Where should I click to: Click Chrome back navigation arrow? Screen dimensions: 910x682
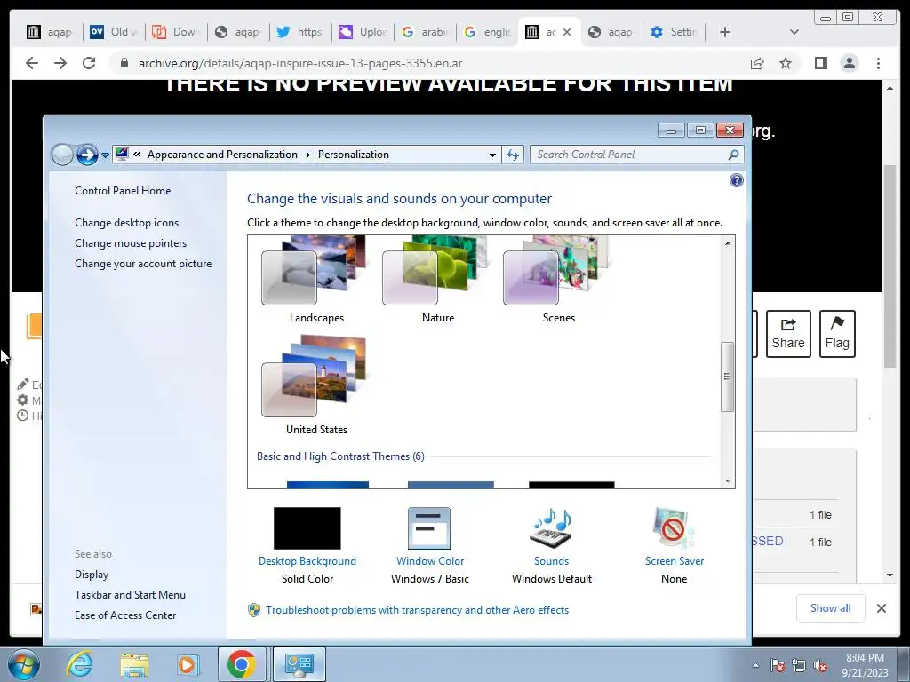[x=32, y=63]
